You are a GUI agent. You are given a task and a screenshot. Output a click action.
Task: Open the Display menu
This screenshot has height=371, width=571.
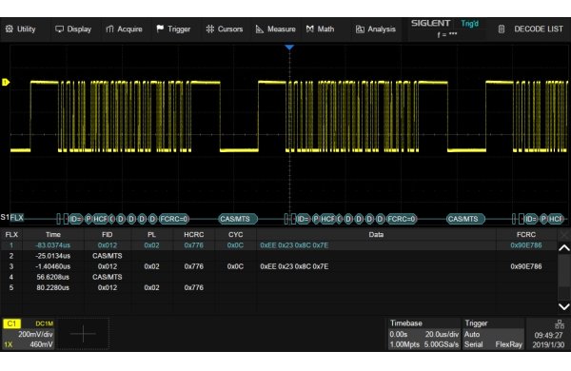[73, 29]
